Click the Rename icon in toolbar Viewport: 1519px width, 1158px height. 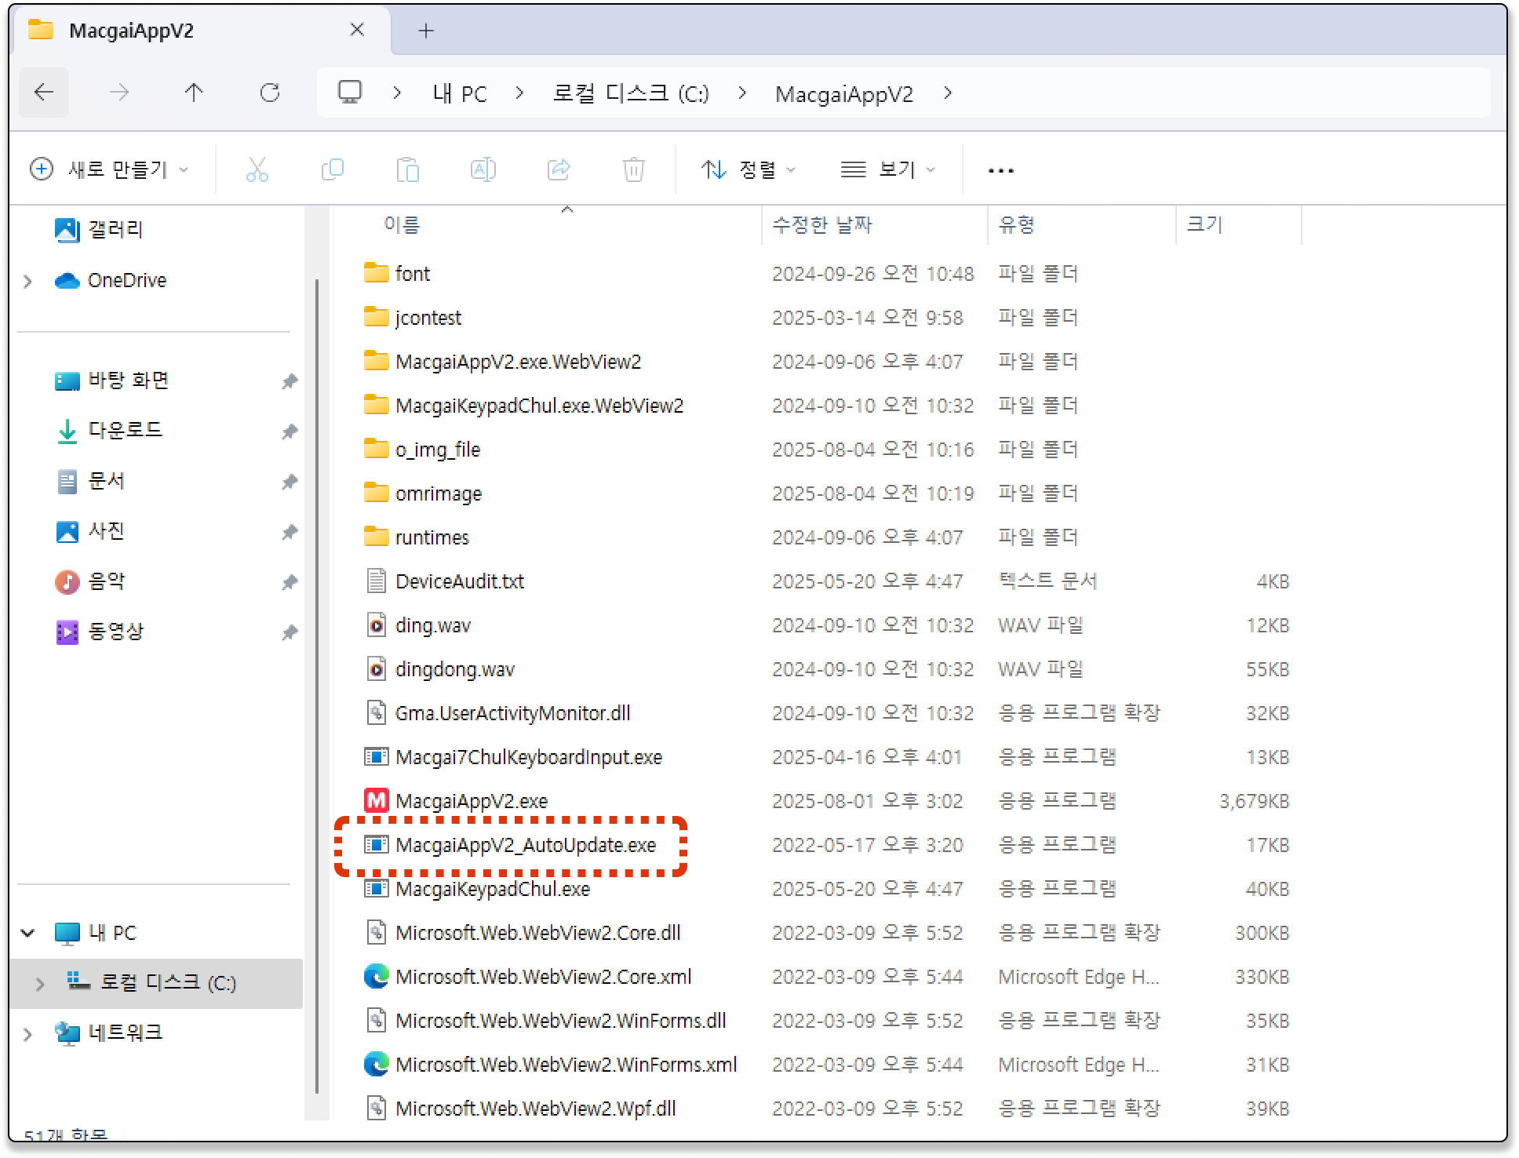click(x=483, y=169)
